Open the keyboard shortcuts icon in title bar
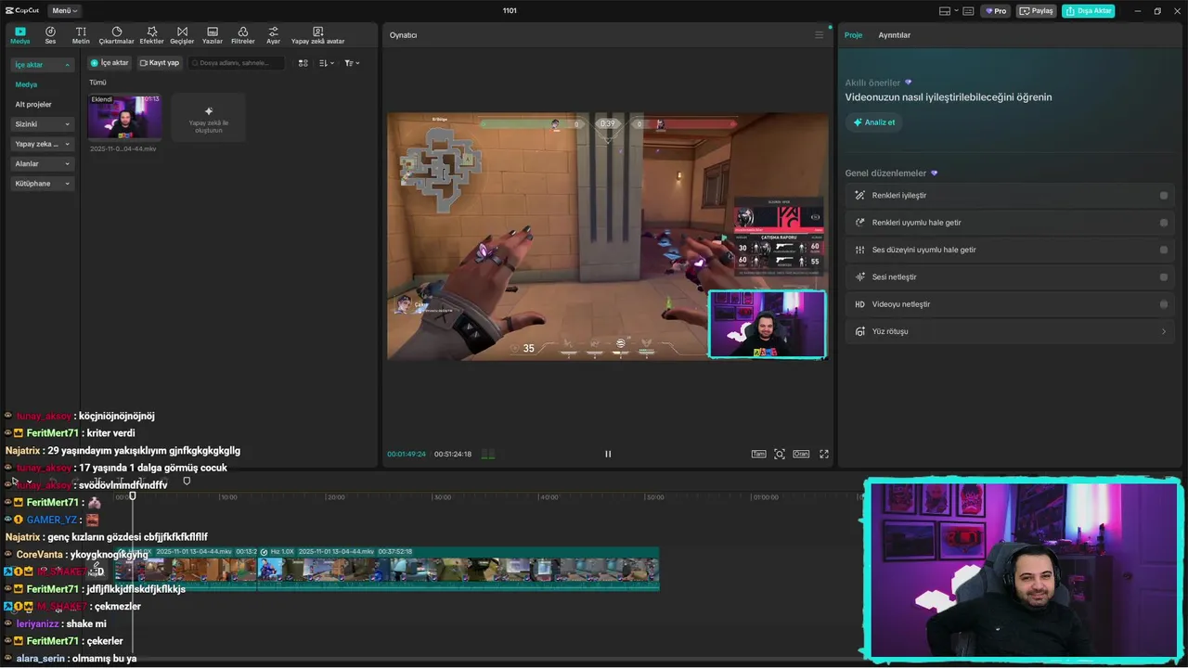 [x=968, y=11]
